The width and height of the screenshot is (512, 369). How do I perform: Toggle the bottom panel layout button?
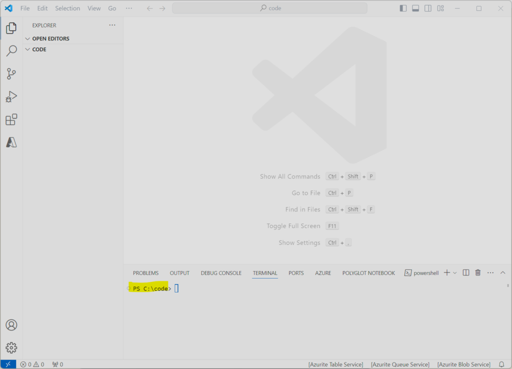[x=415, y=8]
